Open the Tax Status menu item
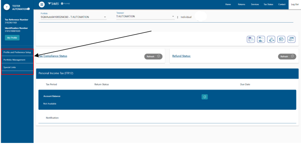301x144 pixels. click(268, 4)
